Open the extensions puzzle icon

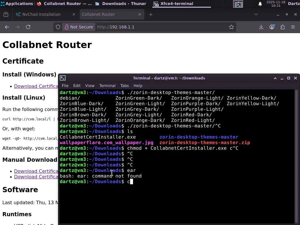(x=283, y=27)
